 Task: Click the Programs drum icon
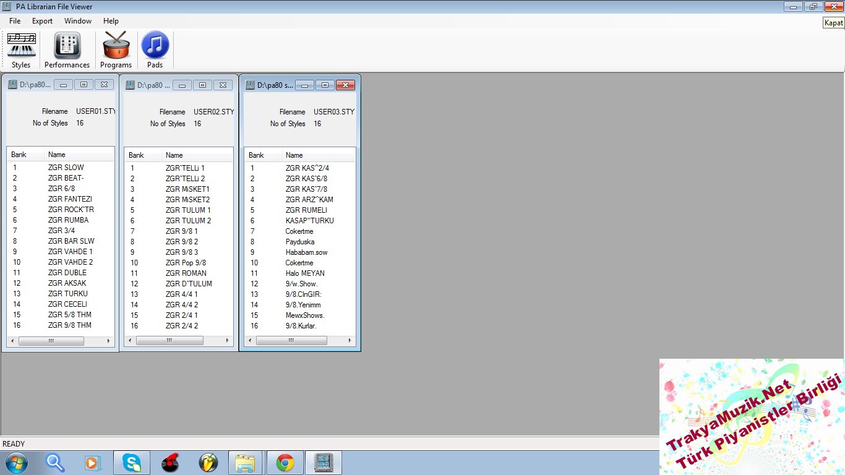coord(116,46)
